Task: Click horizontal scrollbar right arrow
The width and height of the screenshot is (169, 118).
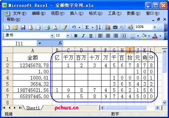Action: point(158,108)
